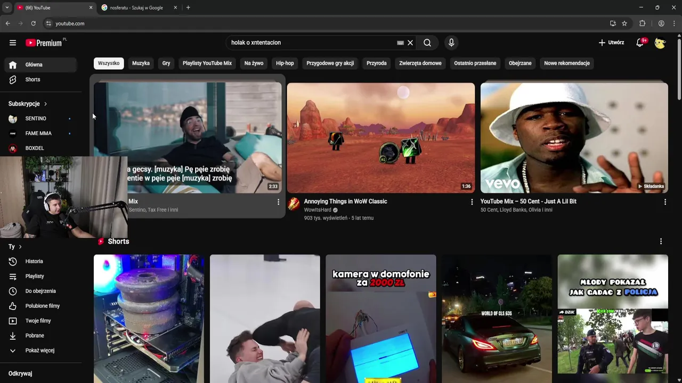Open the account avatar menu

click(660, 43)
